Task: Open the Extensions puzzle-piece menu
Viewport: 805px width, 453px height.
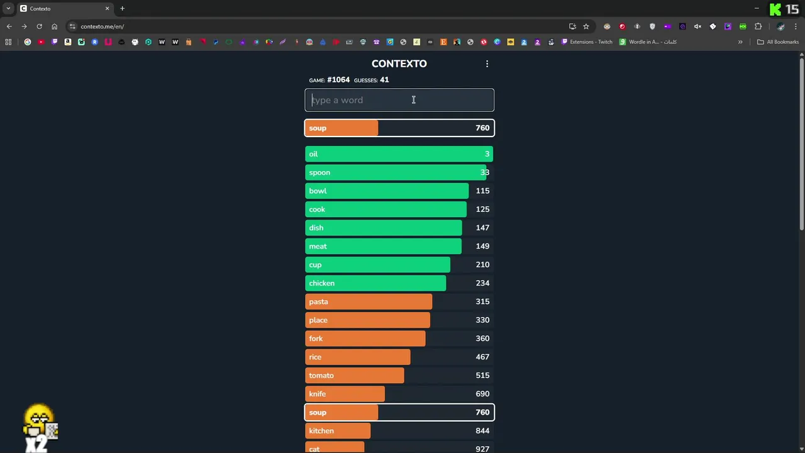Action: click(758, 26)
